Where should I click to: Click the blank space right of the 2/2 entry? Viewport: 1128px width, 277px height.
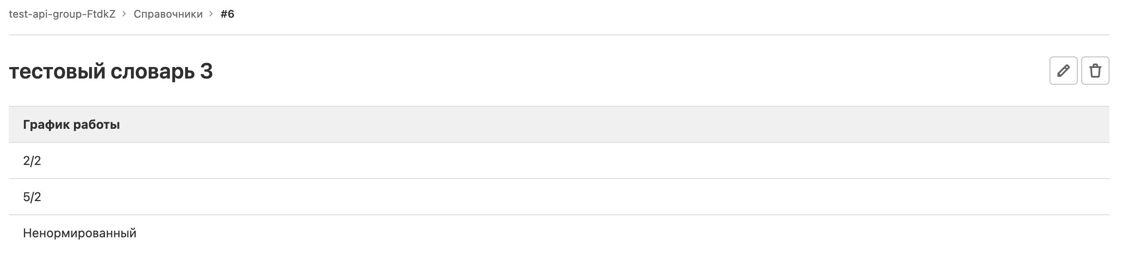point(573,161)
